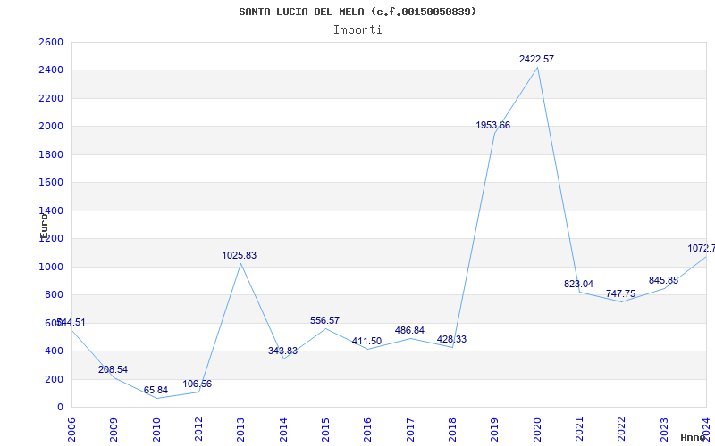The image size is (715, 446).
Task: Click the data label 544.51
Action: [x=71, y=322]
